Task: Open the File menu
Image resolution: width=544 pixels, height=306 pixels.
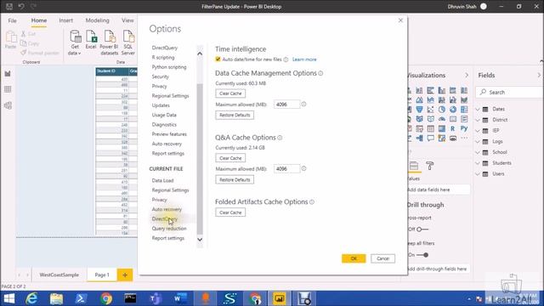Action: (13, 20)
